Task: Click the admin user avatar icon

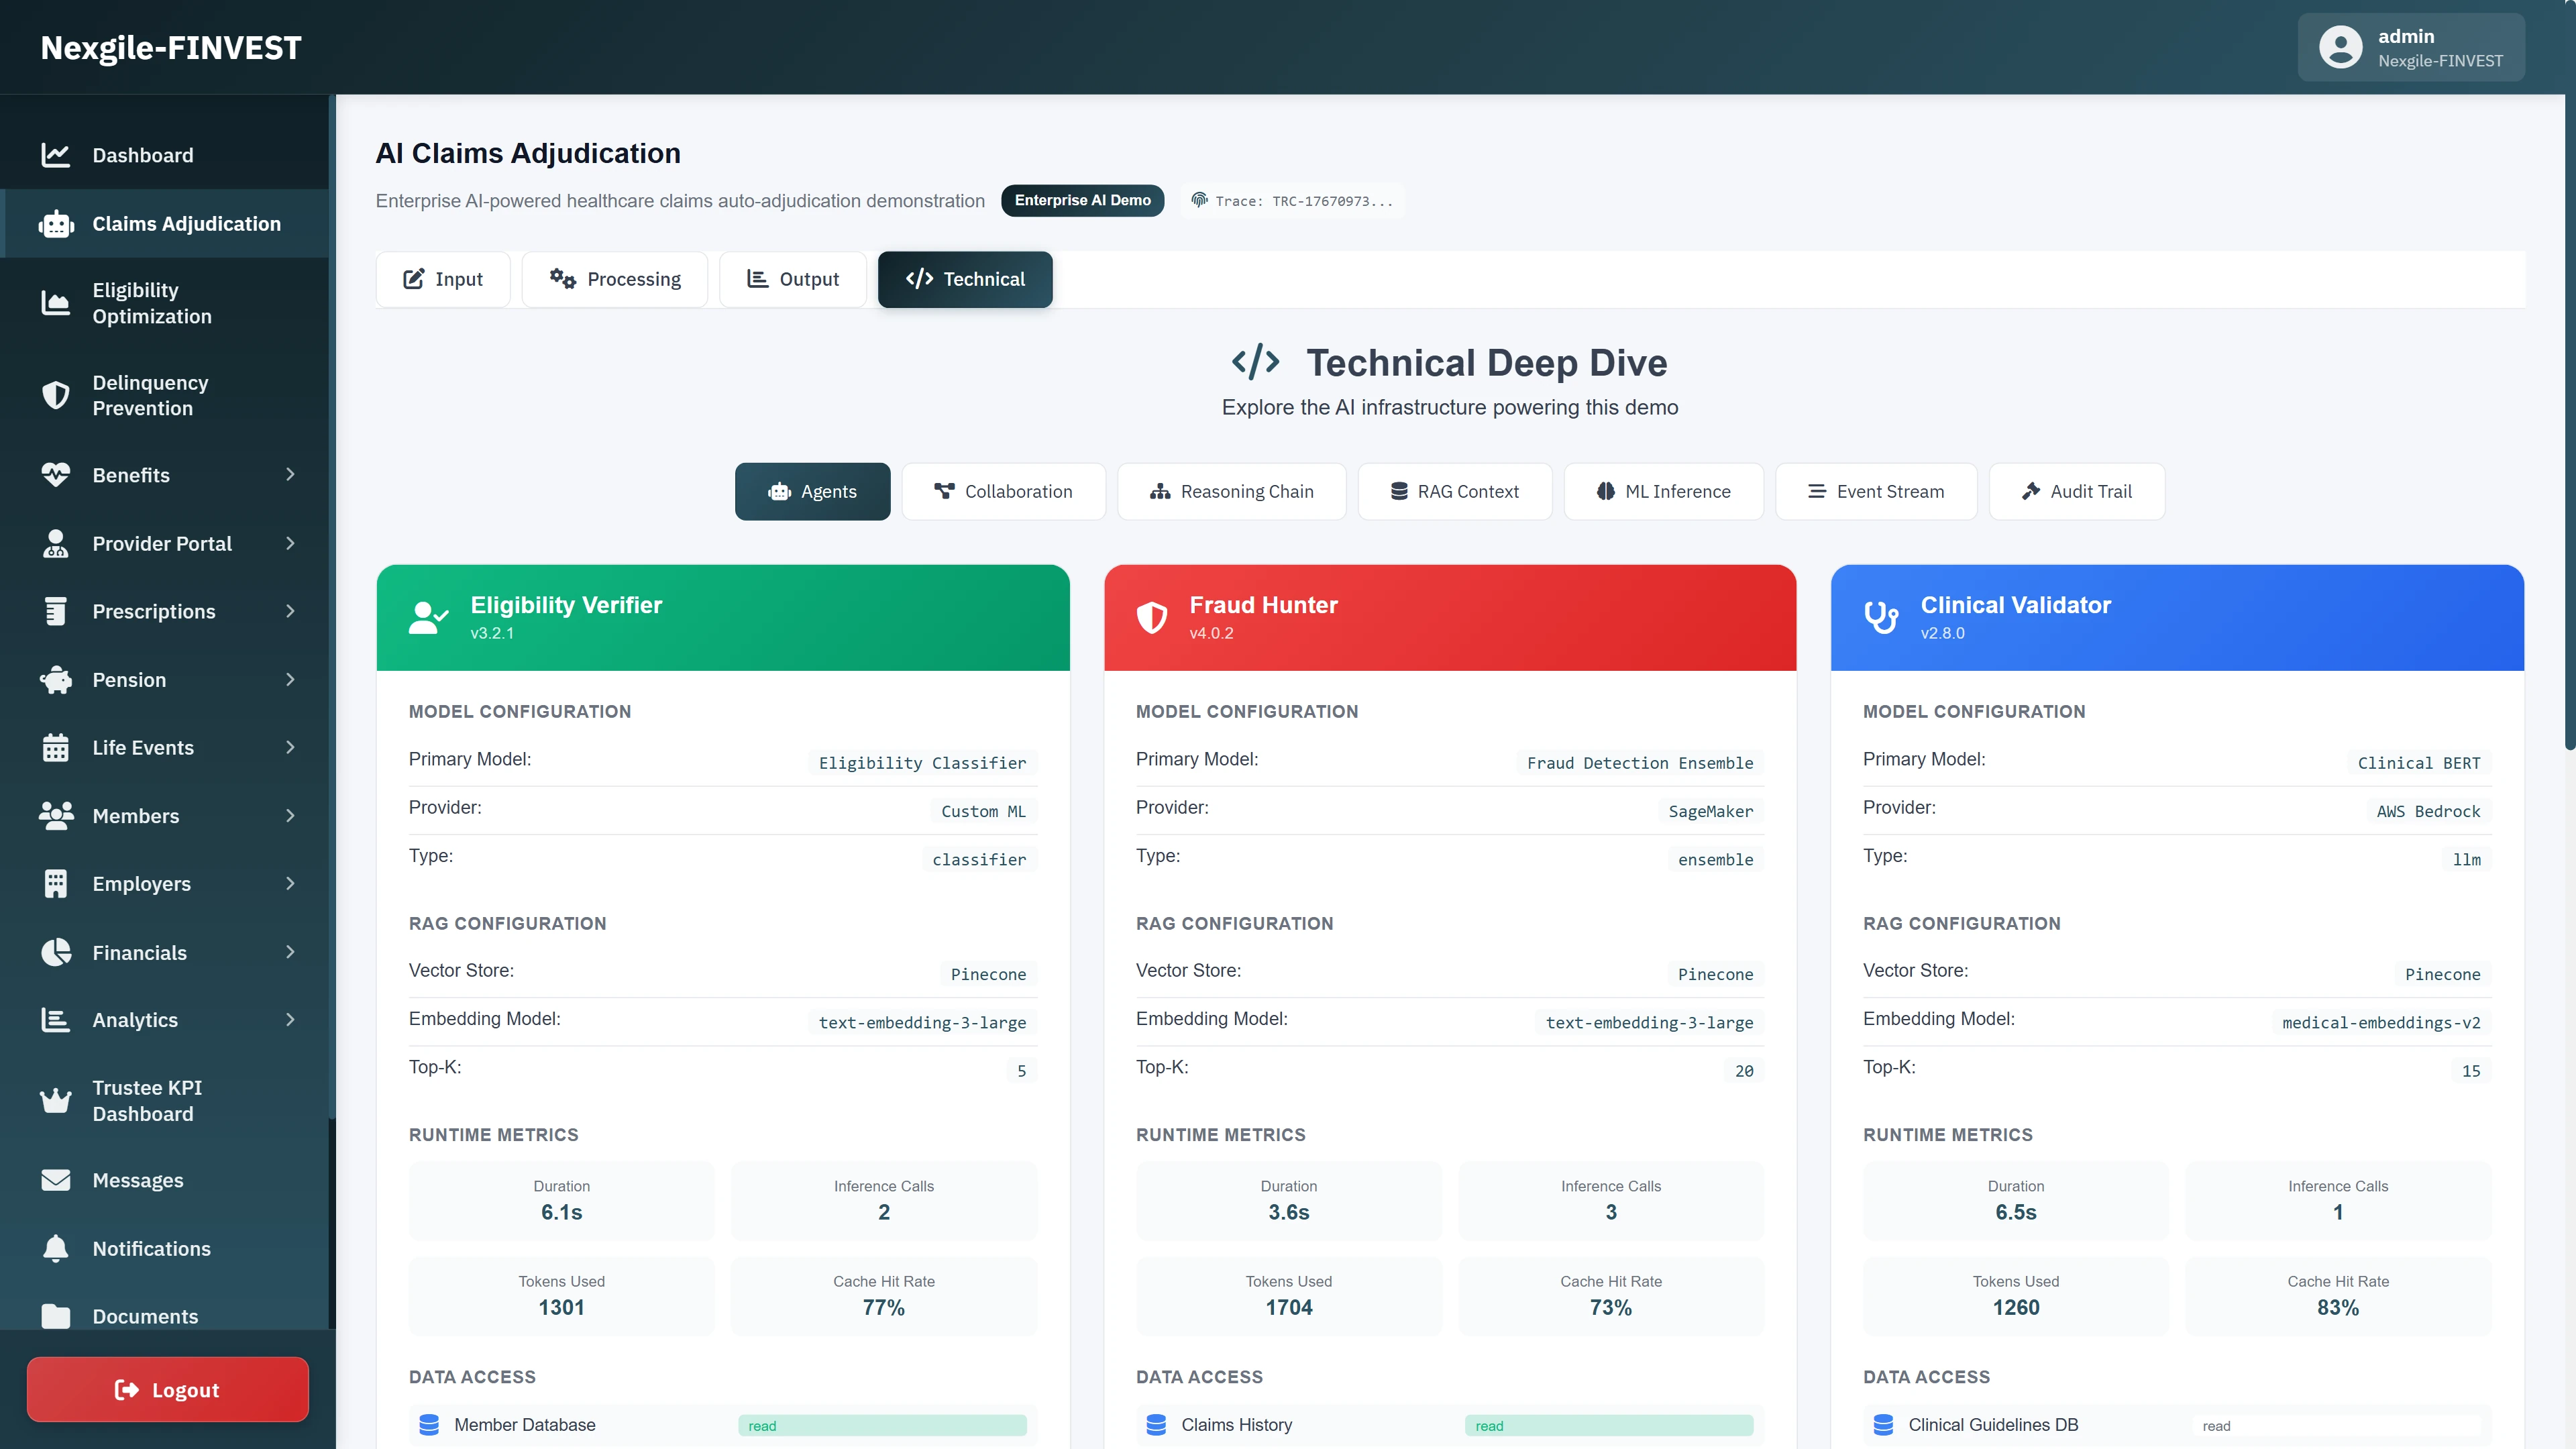Action: (x=2340, y=47)
